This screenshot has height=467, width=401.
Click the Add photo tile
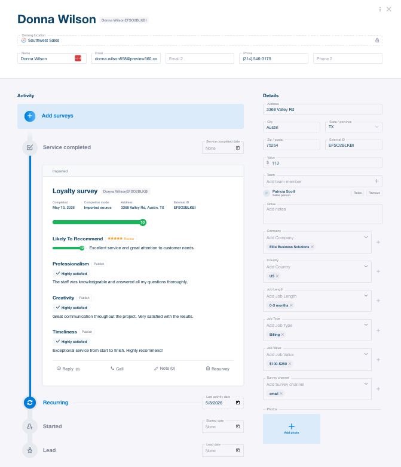tap(292, 429)
